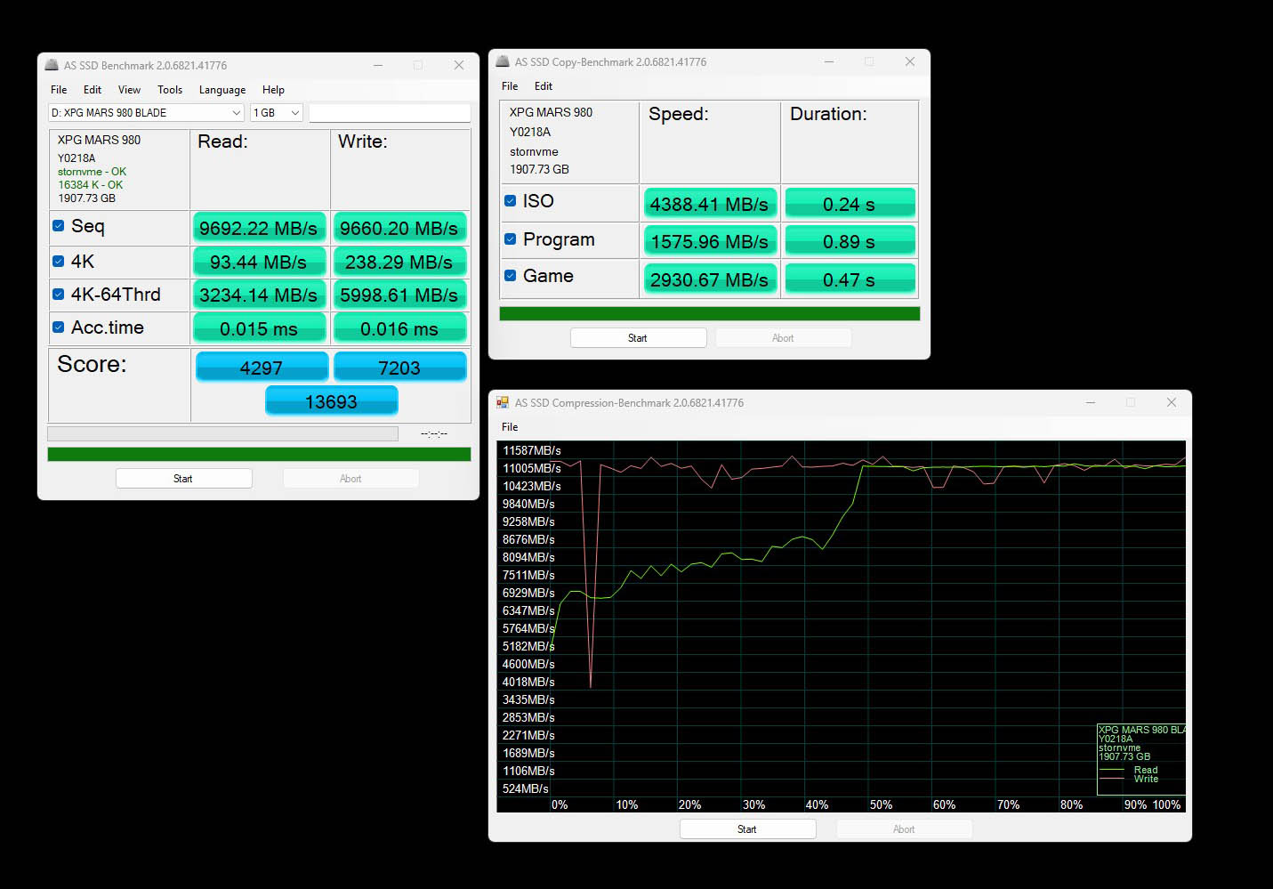Uncheck the 4K test checkbox

58,262
